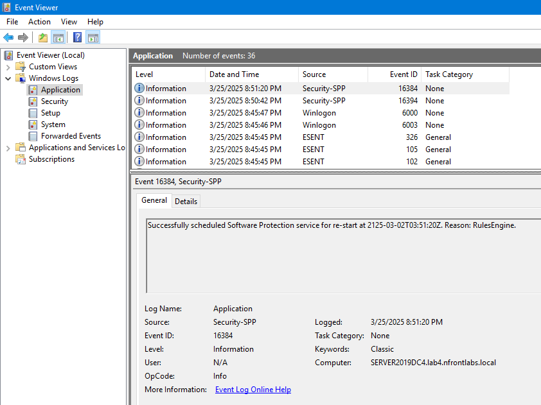This screenshot has width=541, height=405.
Task: Click the Back arrow toolbar icon
Action: pyautogui.click(x=8, y=37)
